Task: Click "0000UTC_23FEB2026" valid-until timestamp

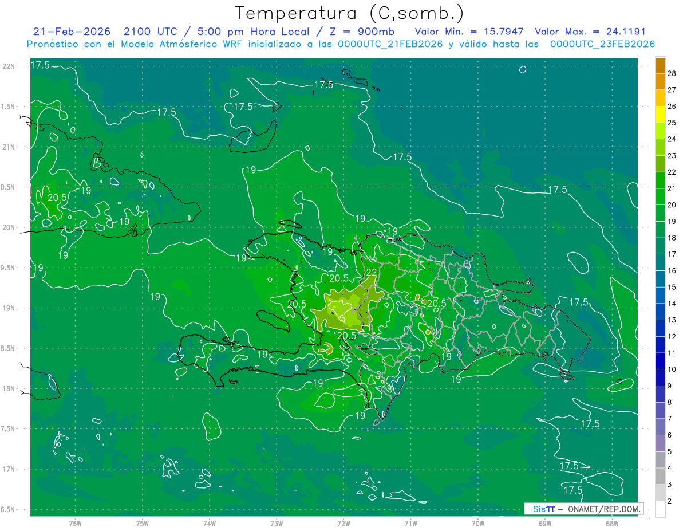Action: point(602,44)
